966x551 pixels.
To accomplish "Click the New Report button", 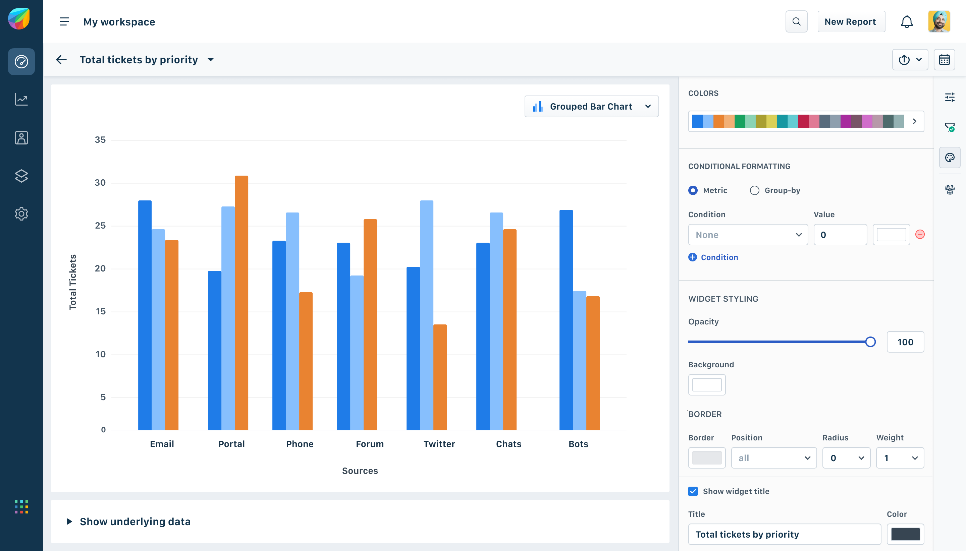I will 851,21.
